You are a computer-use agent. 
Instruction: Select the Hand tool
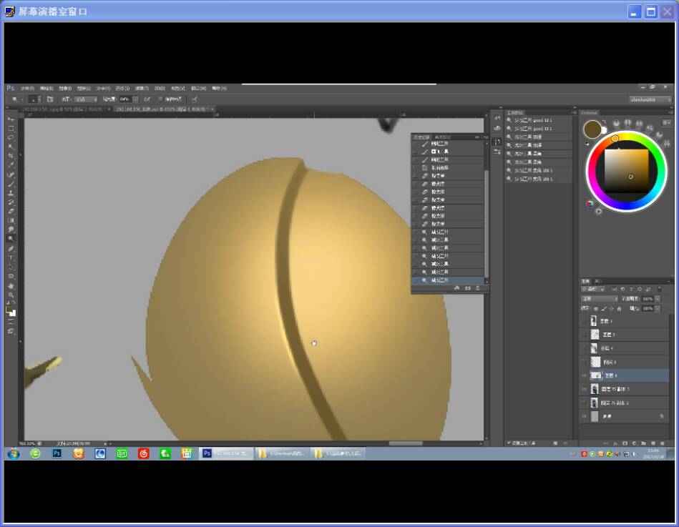[11, 285]
